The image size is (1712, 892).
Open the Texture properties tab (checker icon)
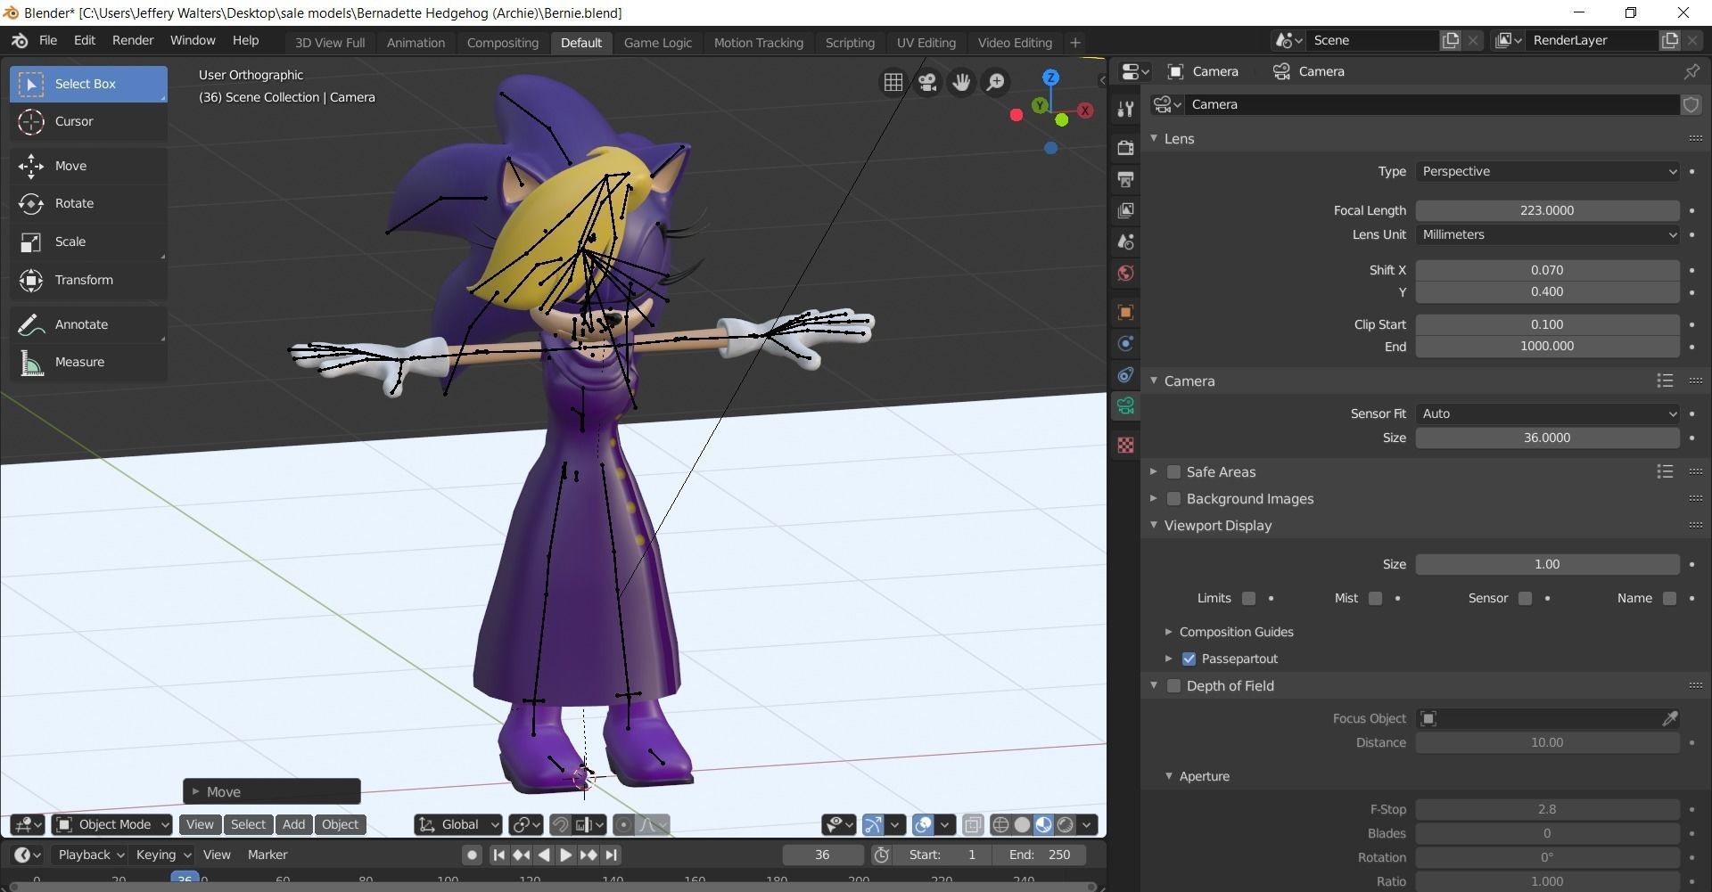click(1125, 445)
